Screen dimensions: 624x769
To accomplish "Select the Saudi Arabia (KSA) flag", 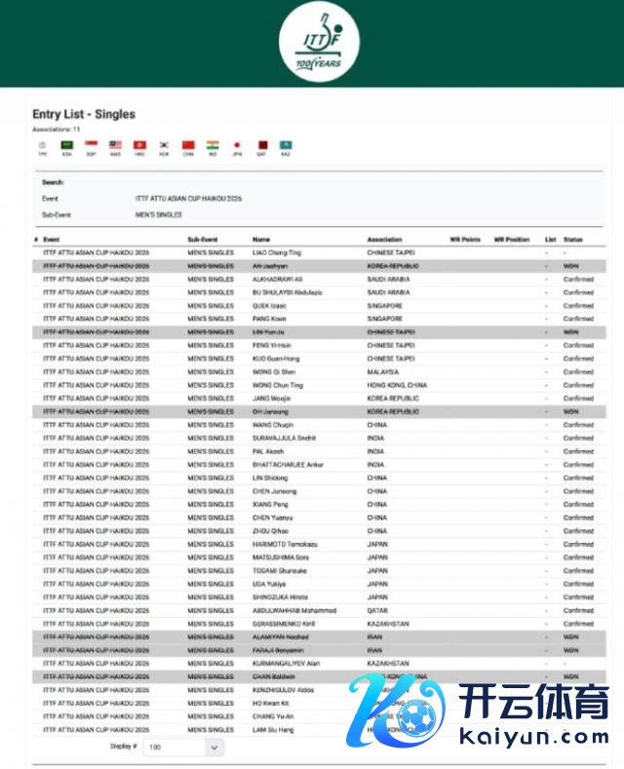I will [x=66, y=145].
